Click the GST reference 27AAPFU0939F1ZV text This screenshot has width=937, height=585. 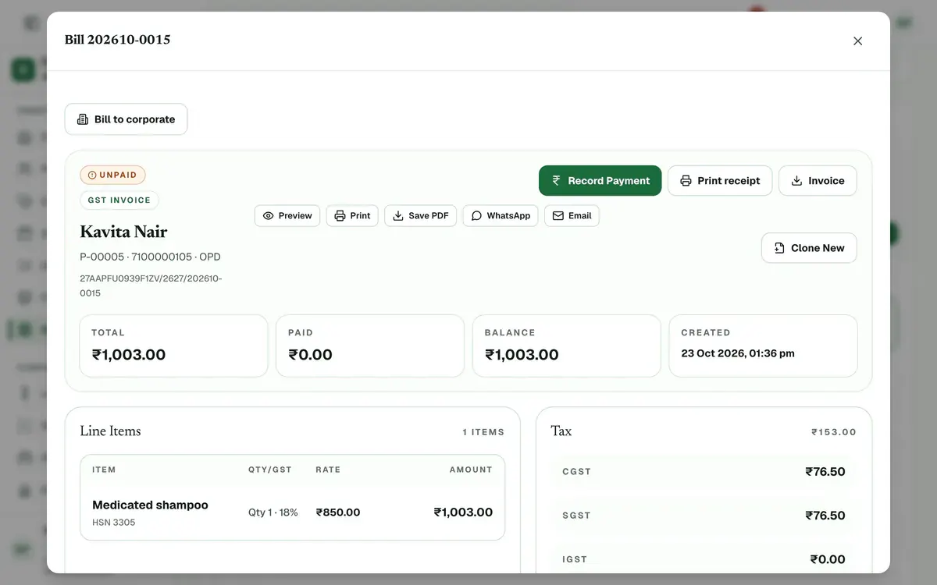pos(151,285)
